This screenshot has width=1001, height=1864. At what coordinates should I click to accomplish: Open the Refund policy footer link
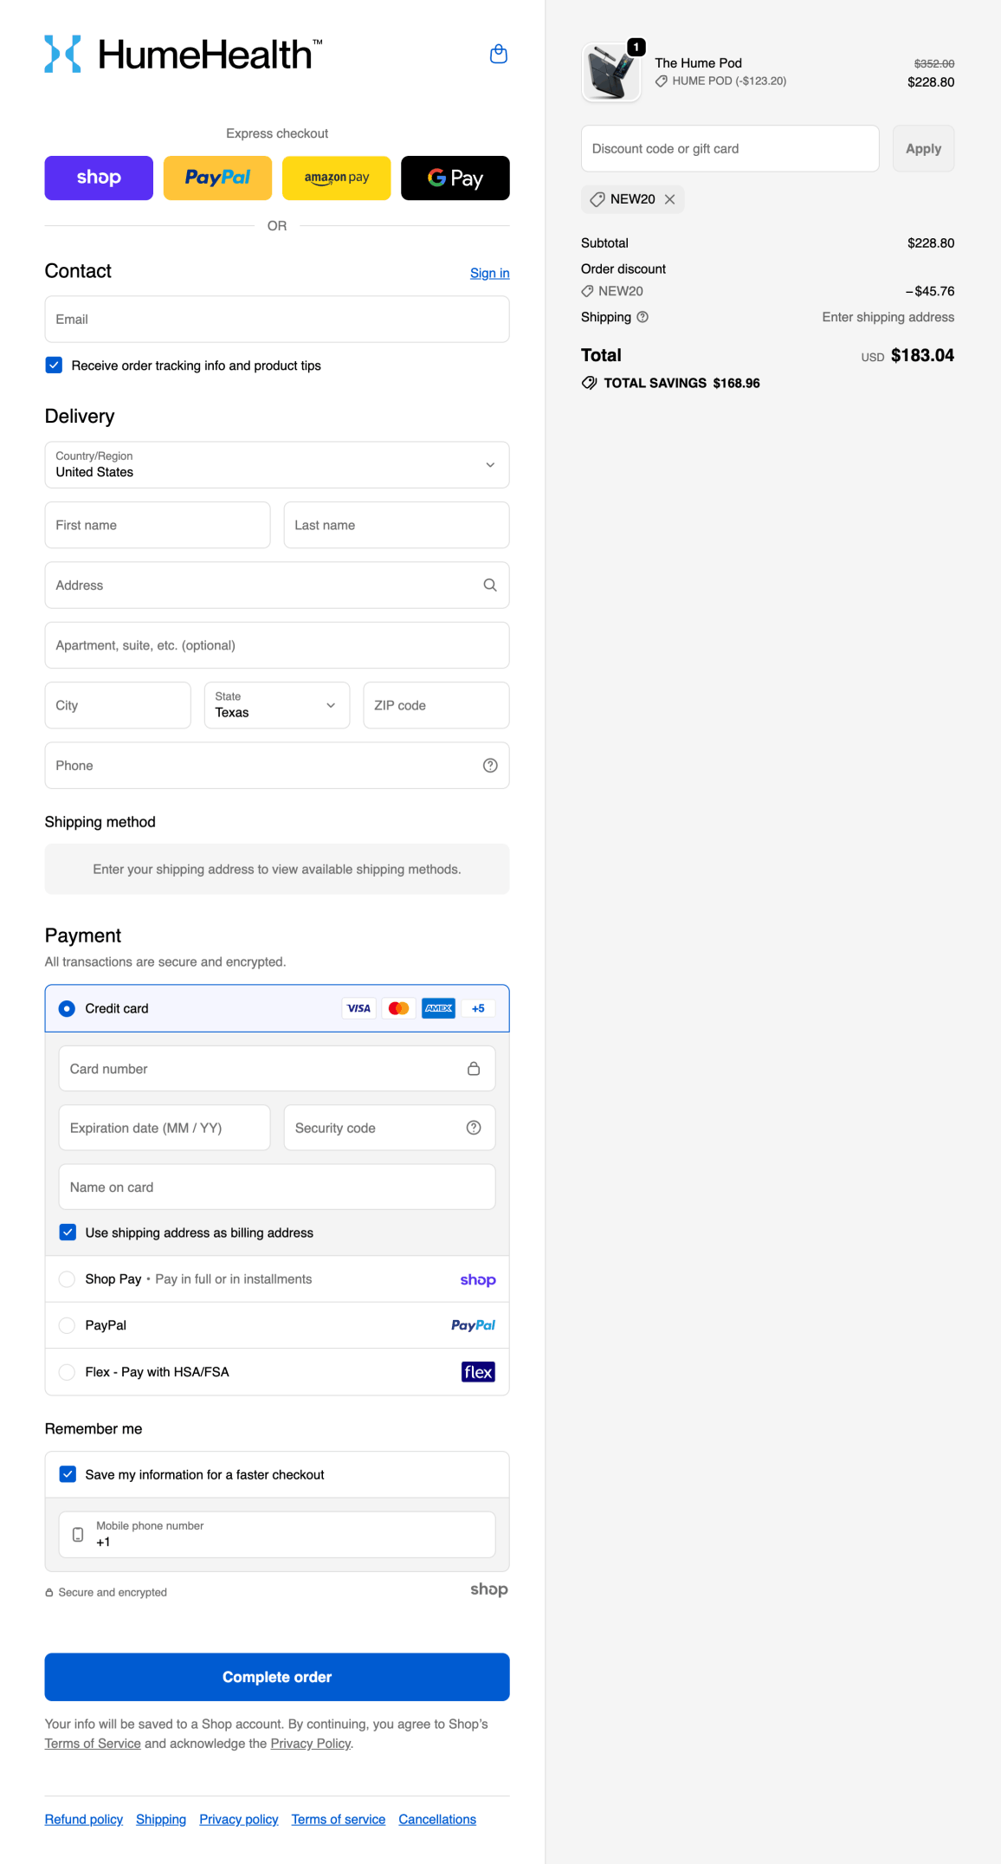84,1819
